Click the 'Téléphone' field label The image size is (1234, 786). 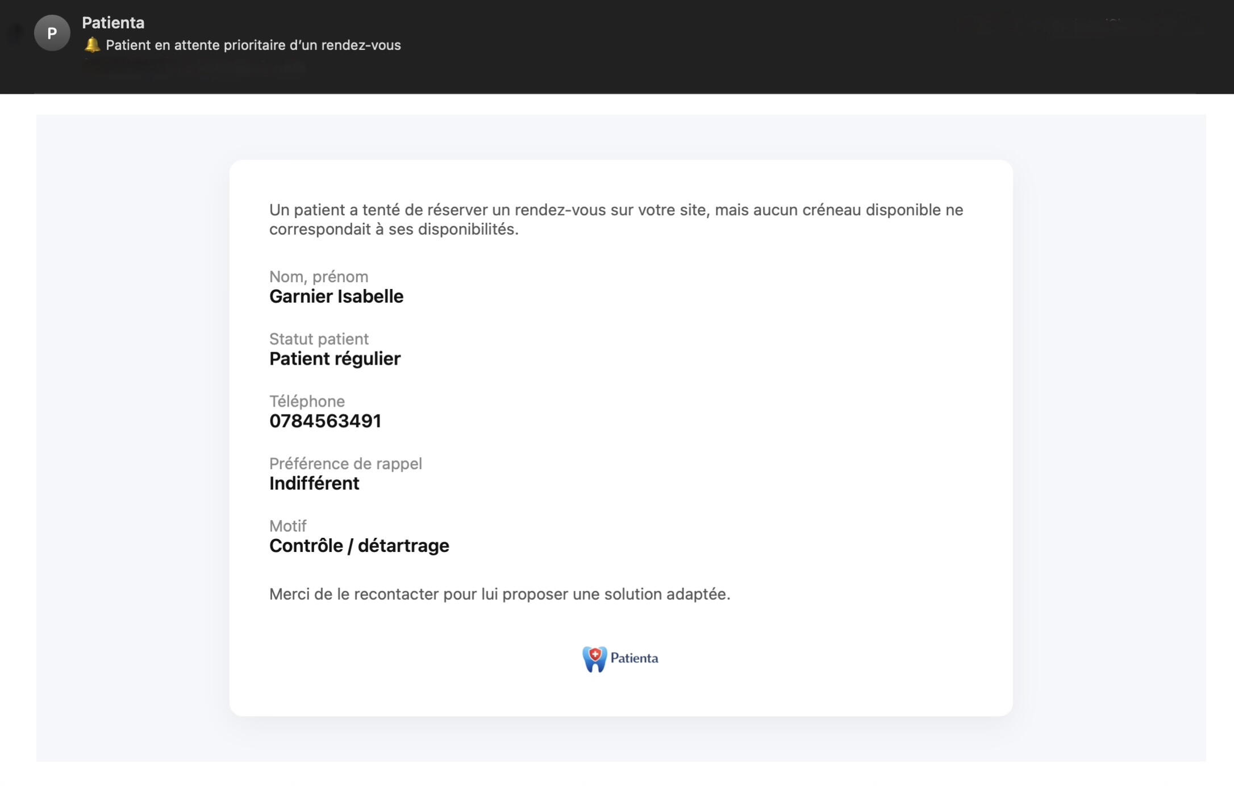(x=307, y=402)
